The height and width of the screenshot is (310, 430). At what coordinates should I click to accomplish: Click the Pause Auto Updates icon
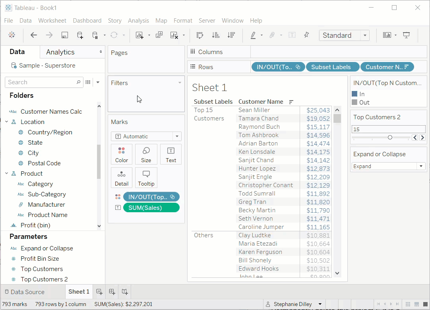(95, 35)
